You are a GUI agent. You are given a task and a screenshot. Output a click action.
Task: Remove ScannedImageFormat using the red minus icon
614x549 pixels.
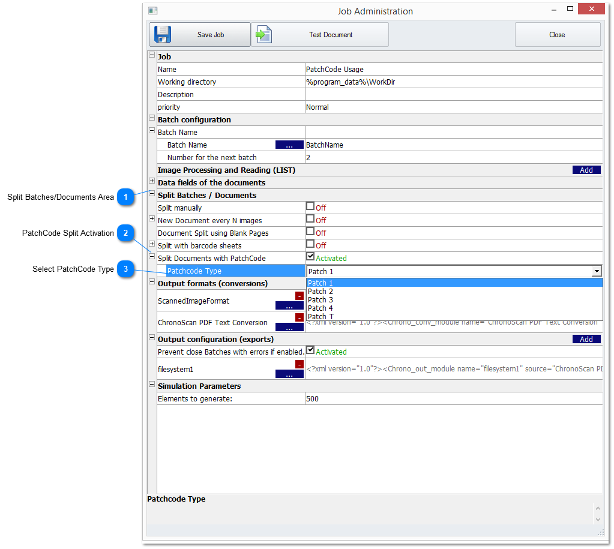(x=298, y=296)
